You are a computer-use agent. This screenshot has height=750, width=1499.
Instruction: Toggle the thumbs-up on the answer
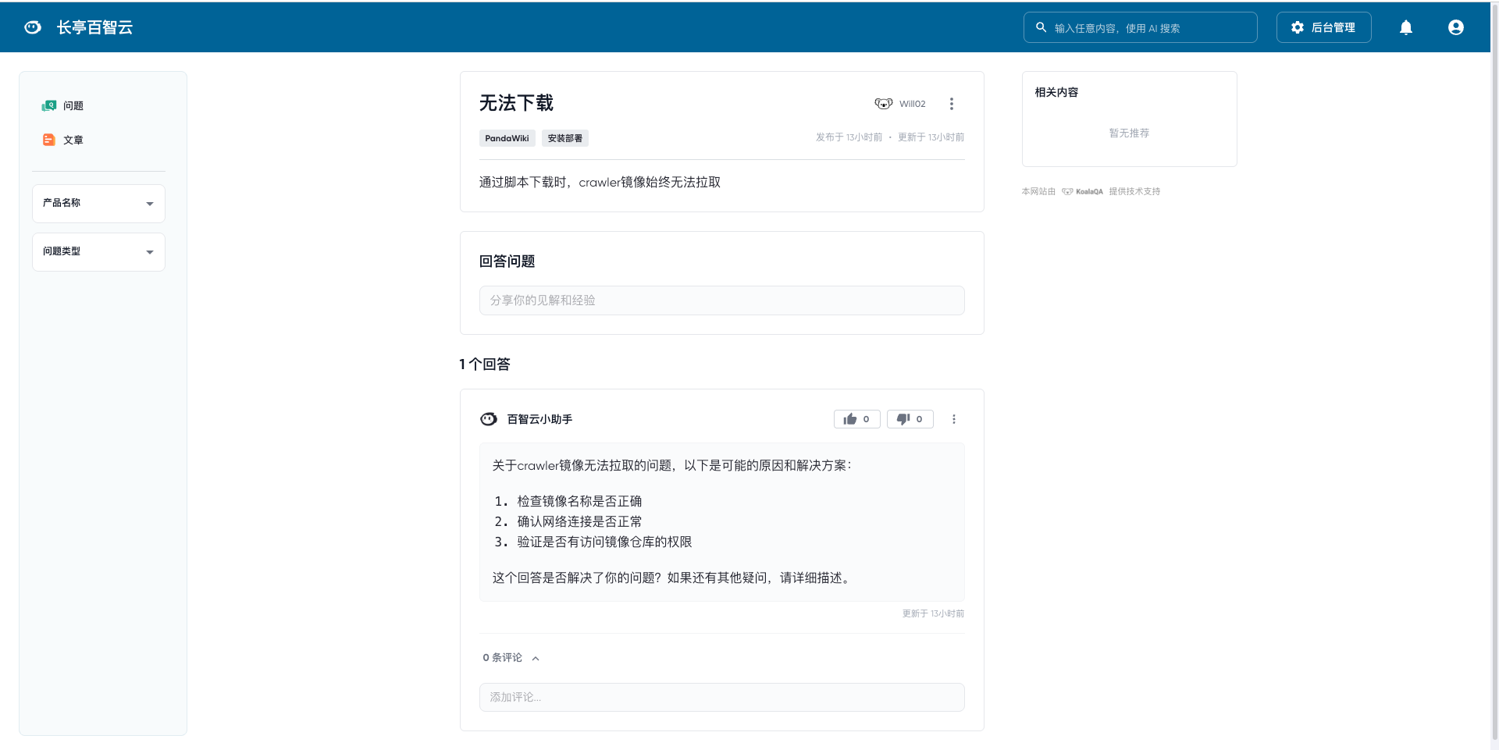(856, 419)
